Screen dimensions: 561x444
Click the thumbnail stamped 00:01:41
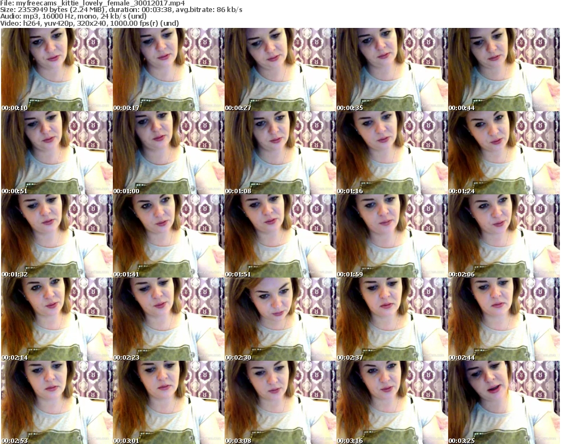169,236
